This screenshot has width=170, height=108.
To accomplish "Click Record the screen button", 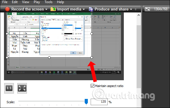I will click(27, 9).
